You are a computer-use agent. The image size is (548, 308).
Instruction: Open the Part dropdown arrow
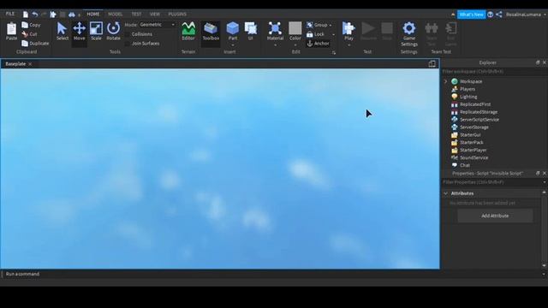232,45
